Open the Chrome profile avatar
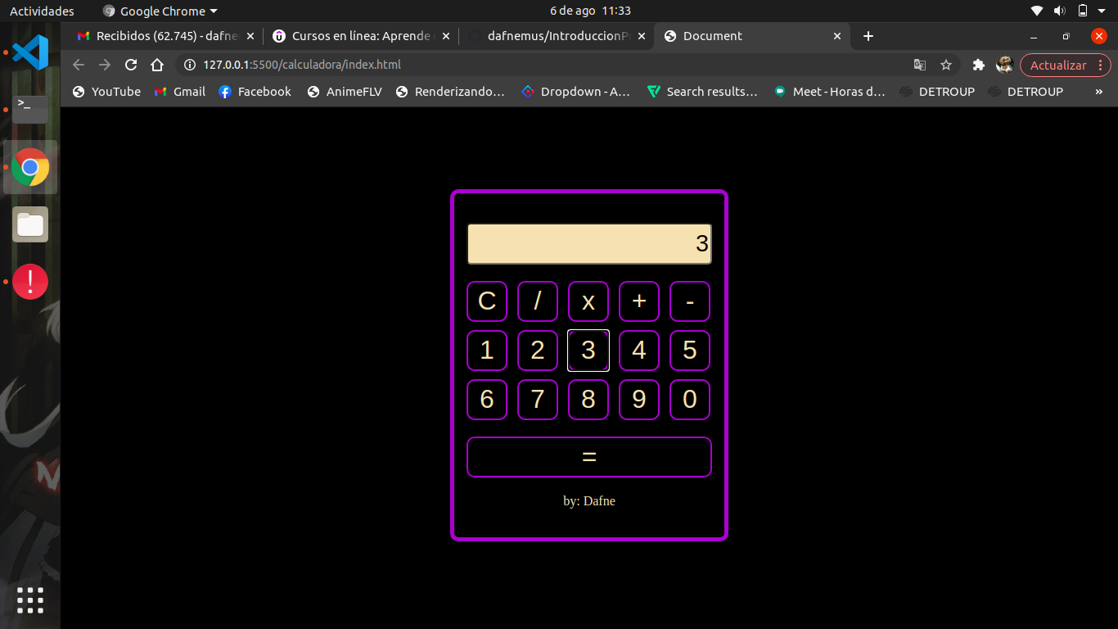The width and height of the screenshot is (1118, 629). [1004, 65]
